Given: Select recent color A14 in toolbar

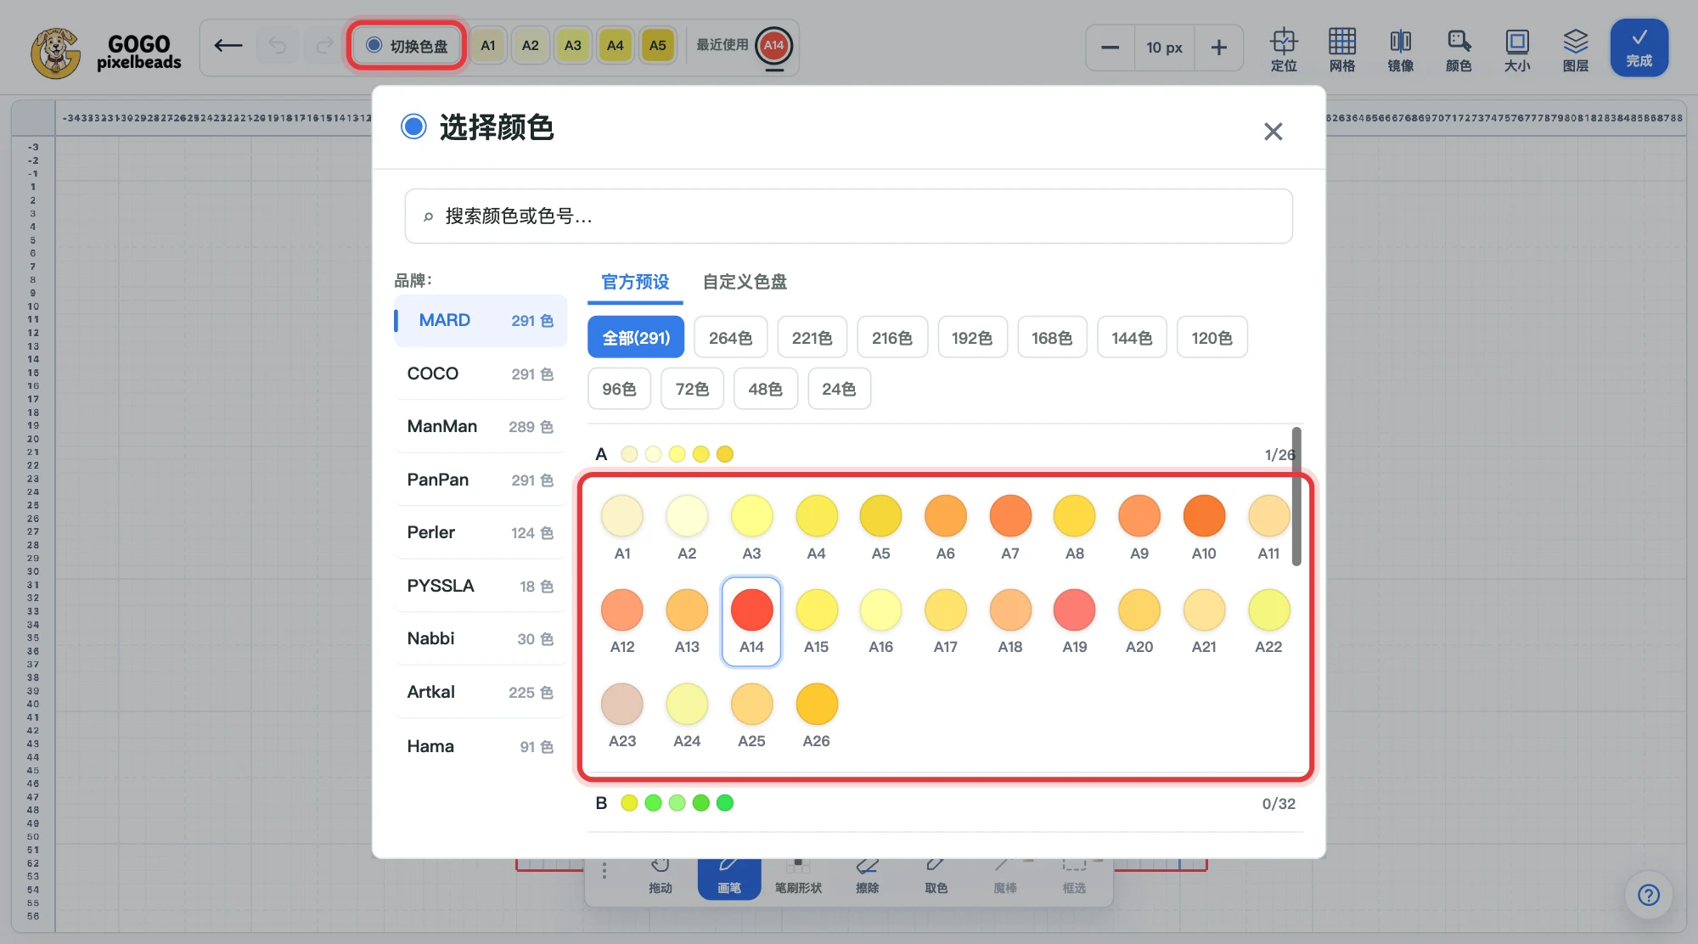Looking at the screenshot, I should point(773,46).
